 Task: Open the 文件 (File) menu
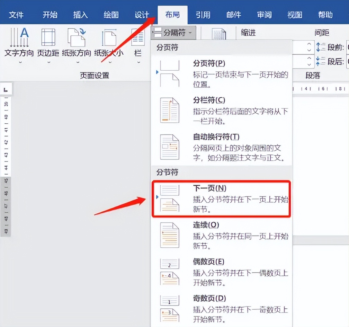[x=16, y=15]
